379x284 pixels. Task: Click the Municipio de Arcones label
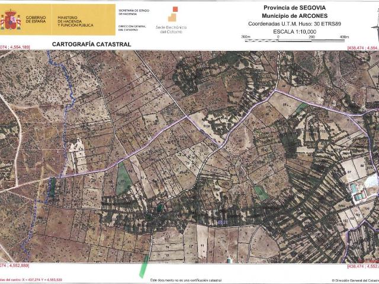(281, 15)
